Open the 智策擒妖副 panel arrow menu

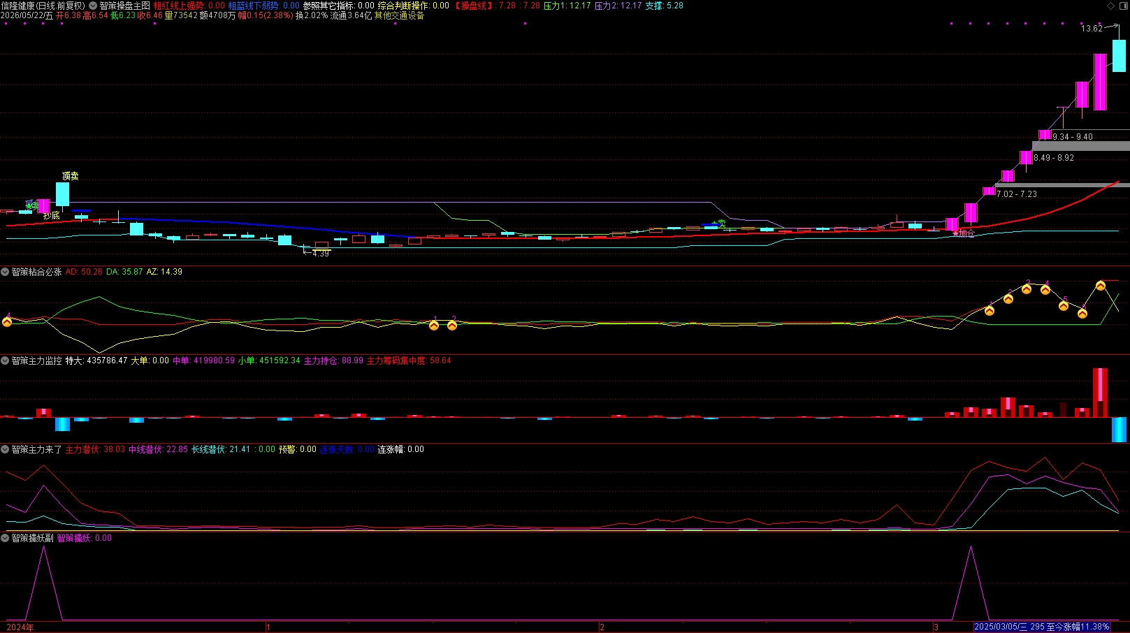pyautogui.click(x=5, y=538)
